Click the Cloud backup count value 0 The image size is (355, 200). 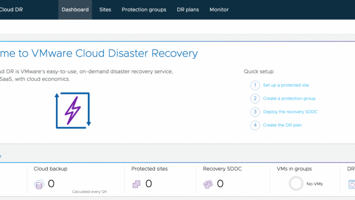tap(51, 184)
